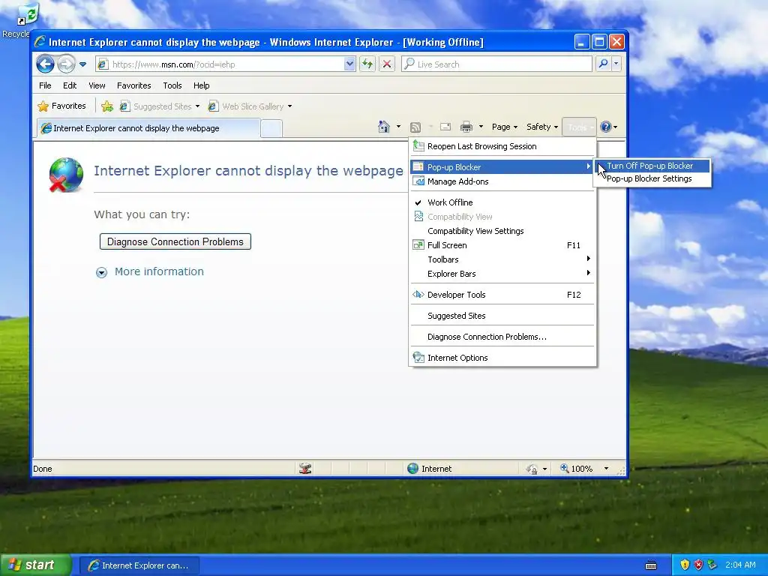
Task: Open the search provider options dropdown
Action: pyautogui.click(x=616, y=64)
